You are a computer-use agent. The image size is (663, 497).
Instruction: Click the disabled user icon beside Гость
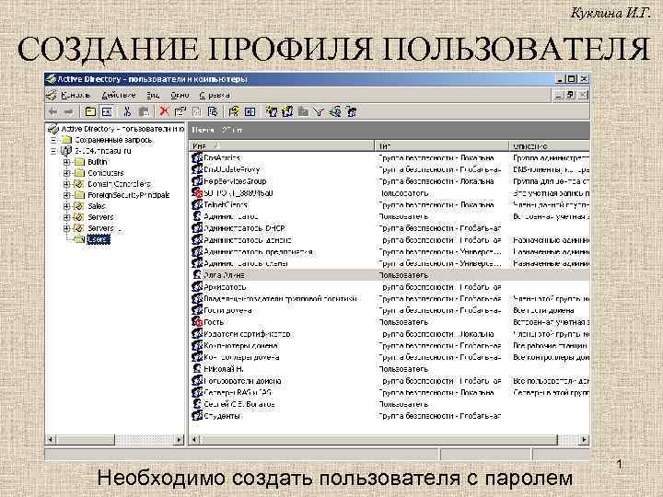[197, 322]
